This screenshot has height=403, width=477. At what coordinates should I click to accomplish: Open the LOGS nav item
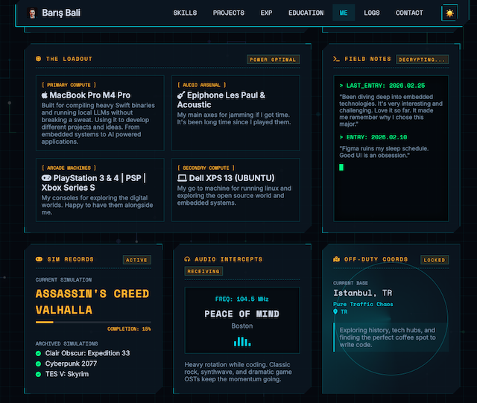coord(372,13)
